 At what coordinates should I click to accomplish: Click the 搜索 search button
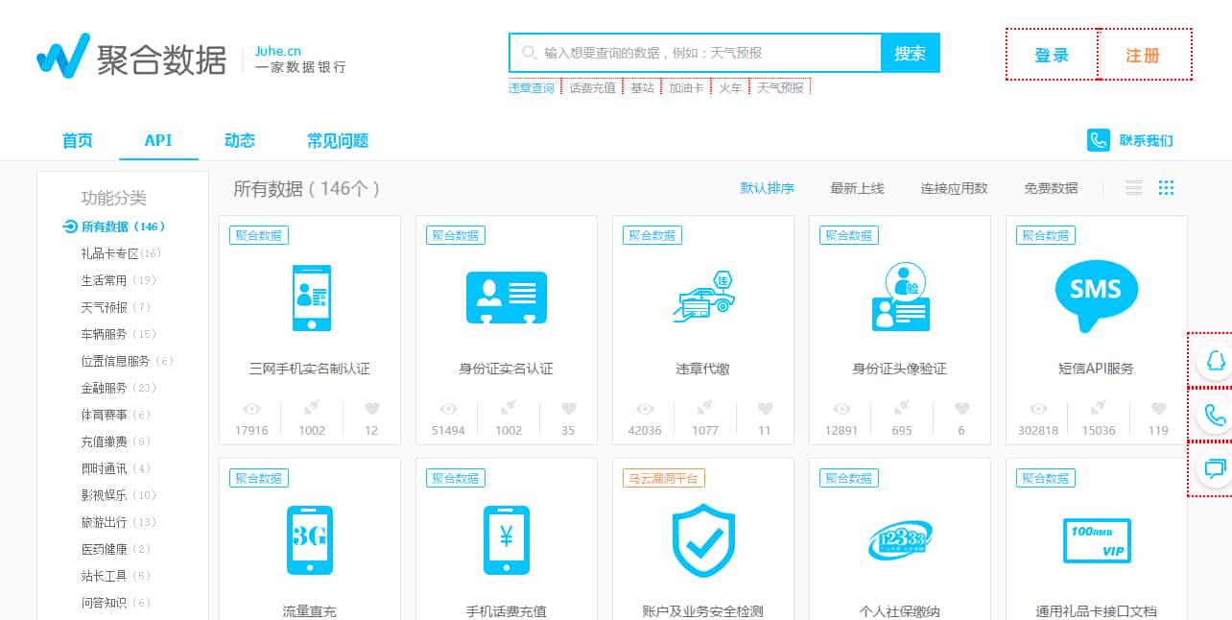point(910,54)
